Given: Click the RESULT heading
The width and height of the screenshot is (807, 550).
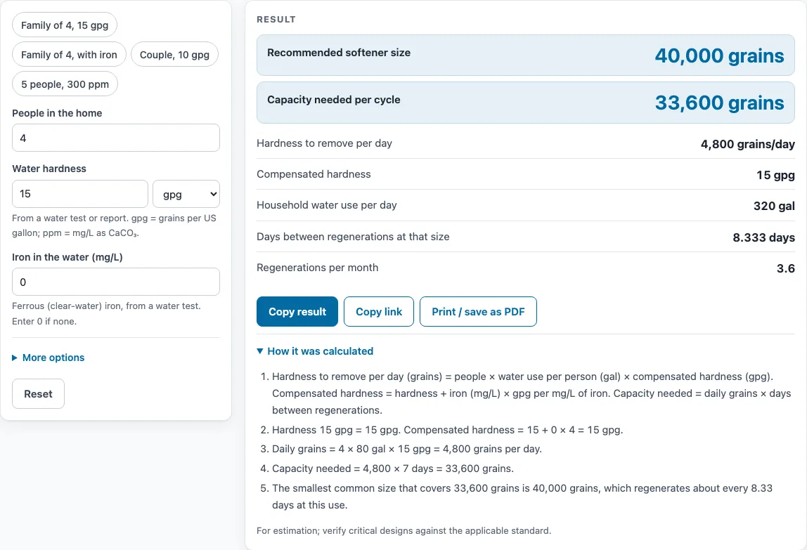Looking at the screenshot, I should [276, 20].
